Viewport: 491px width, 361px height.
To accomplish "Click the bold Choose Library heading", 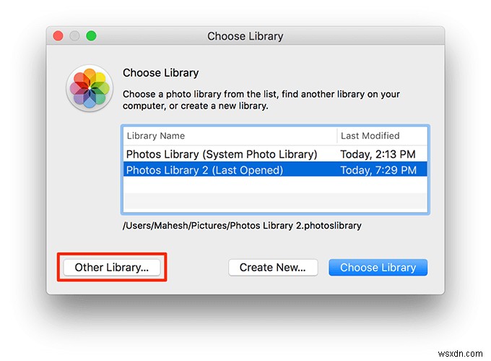I will pyautogui.click(x=160, y=73).
